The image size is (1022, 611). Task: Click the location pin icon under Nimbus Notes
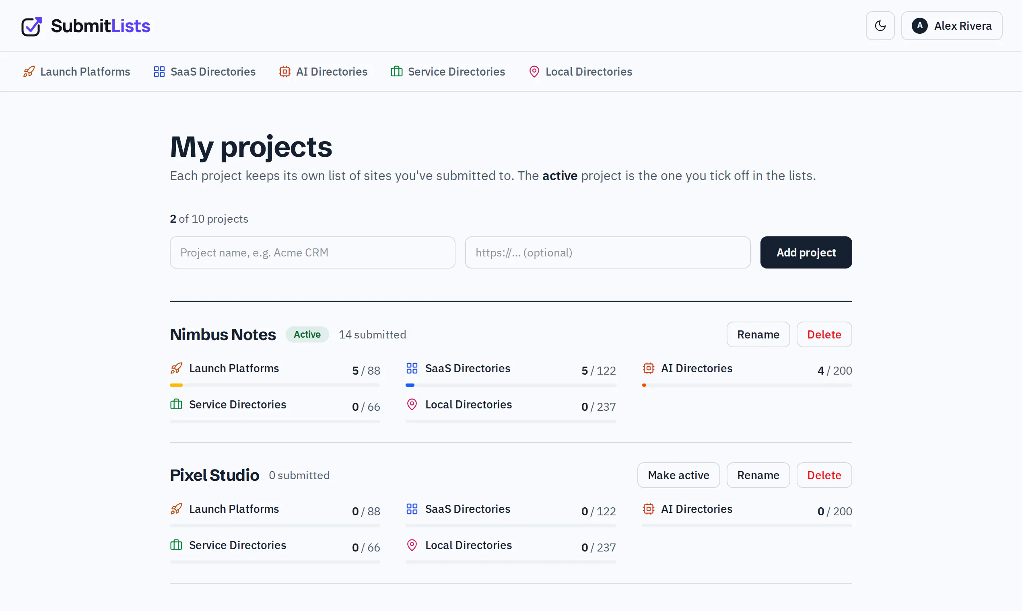[x=412, y=404]
